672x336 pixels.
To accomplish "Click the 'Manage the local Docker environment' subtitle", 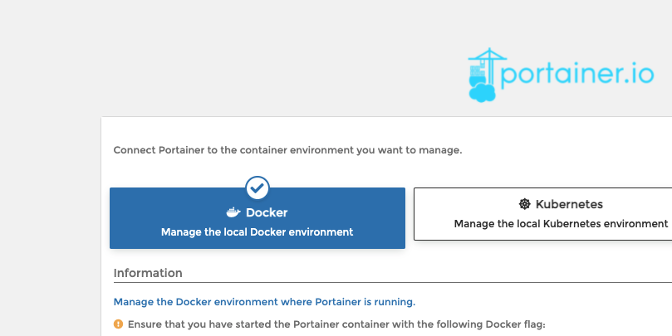I will pyautogui.click(x=258, y=232).
